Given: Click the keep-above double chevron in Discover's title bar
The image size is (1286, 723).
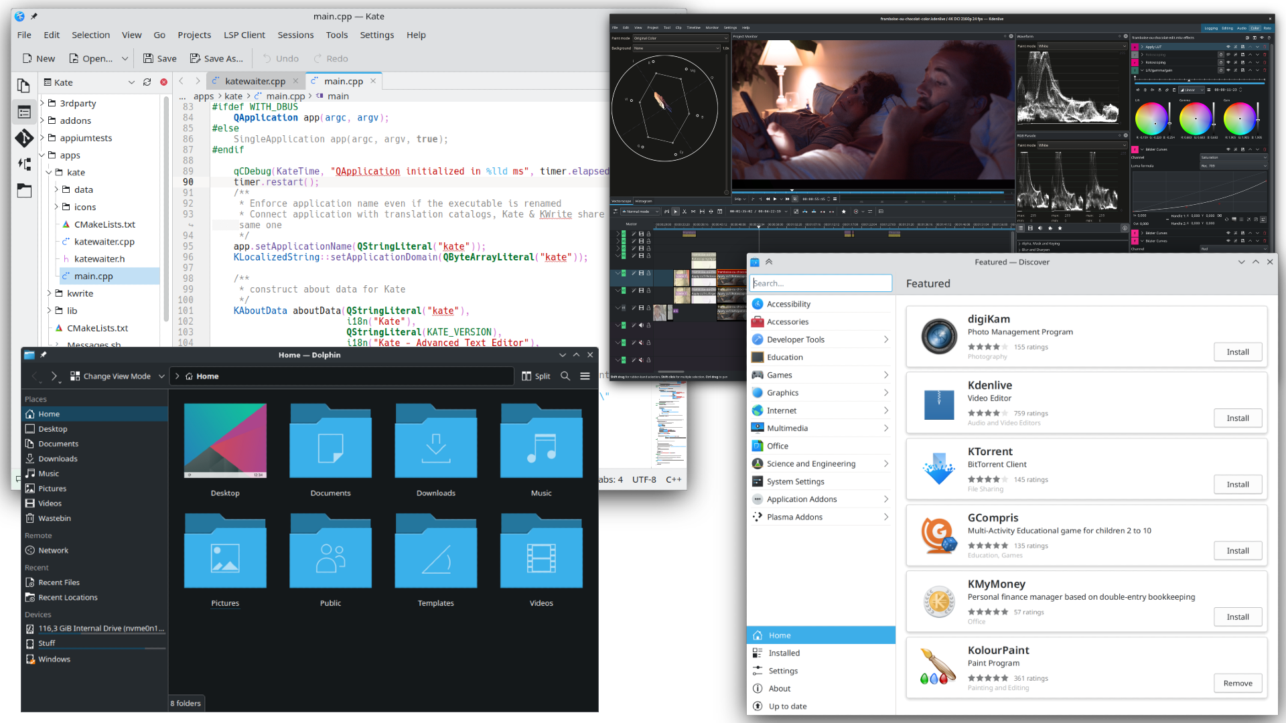Looking at the screenshot, I should tap(769, 262).
